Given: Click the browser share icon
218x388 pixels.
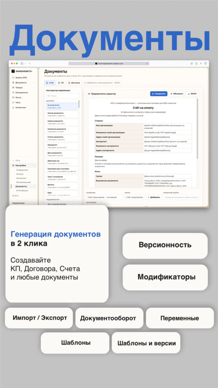Looking at the screenshot, I should [x=196, y=64].
